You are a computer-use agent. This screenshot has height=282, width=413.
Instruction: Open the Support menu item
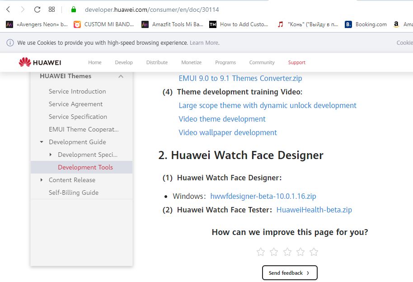(x=296, y=62)
